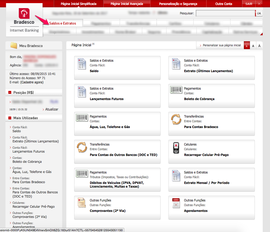Screen dimensions: 270x232
Task: Open main panel Extrato Mensal / Por Período title
Action: 207,183
